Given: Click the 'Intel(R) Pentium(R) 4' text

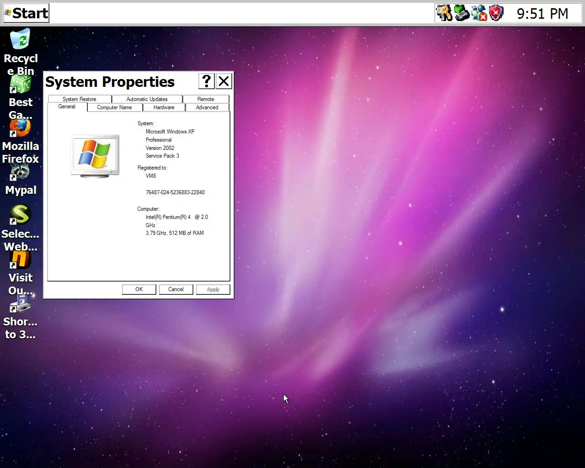Looking at the screenshot, I should (168, 217).
